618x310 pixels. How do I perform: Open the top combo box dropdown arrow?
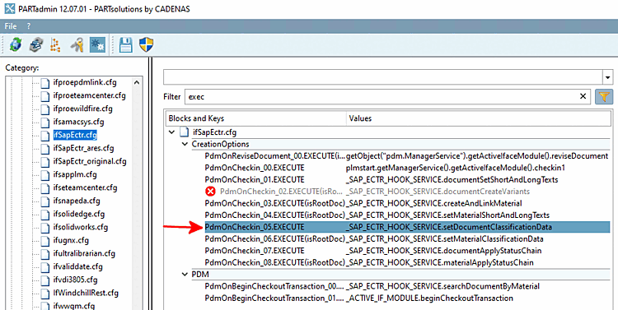coord(608,77)
